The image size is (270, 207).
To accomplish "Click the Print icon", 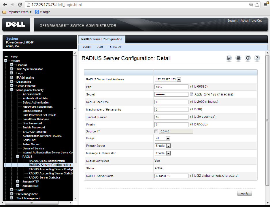I will click(238, 58).
